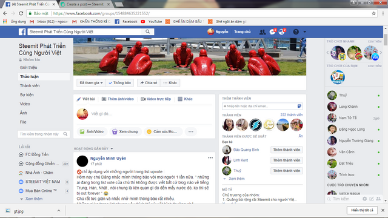Screen dimensions: 388x218
Task: Click contact book icon in add member field
Action: click(x=299, y=106)
